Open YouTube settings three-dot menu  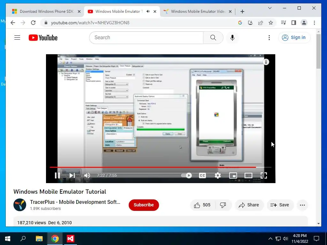(269, 38)
